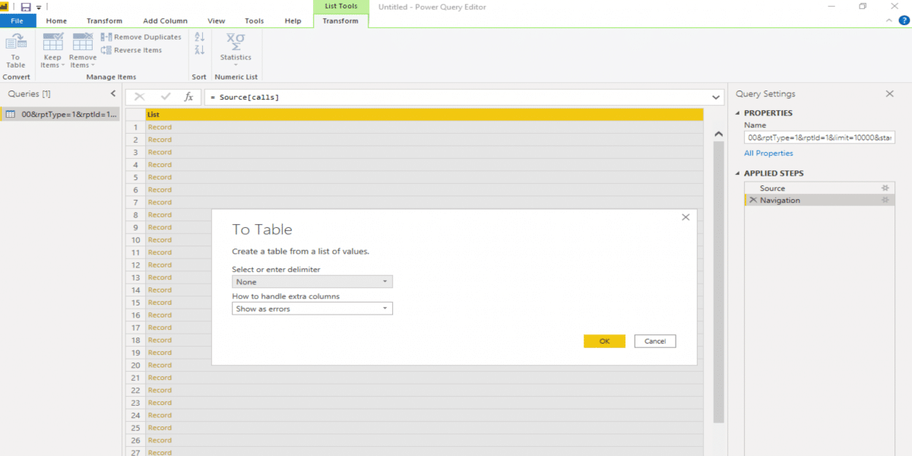This screenshot has width=912, height=456.
Task: Open the Keep Items tool
Action: 52,50
